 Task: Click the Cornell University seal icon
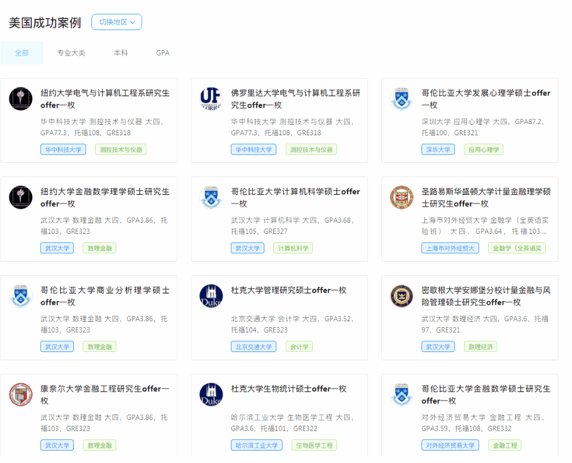[21, 394]
